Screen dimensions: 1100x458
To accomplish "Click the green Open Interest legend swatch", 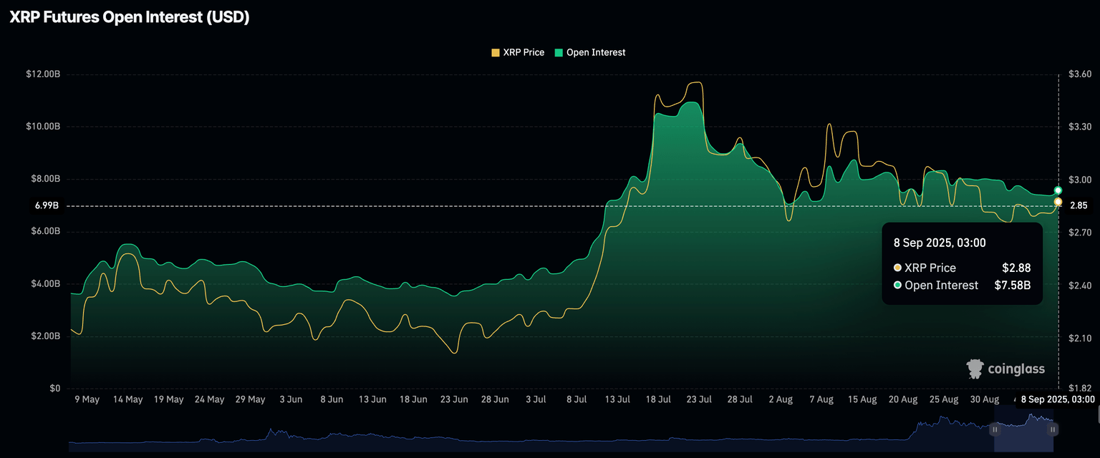I will click(x=559, y=52).
